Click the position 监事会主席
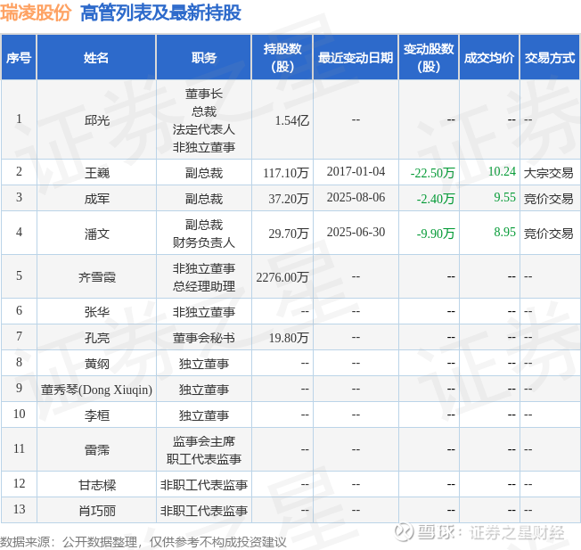The image size is (581, 550). click(x=204, y=440)
